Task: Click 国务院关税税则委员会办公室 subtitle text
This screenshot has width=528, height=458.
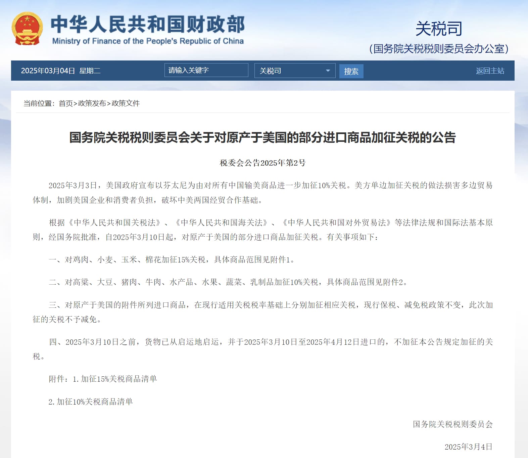Action: click(439, 49)
